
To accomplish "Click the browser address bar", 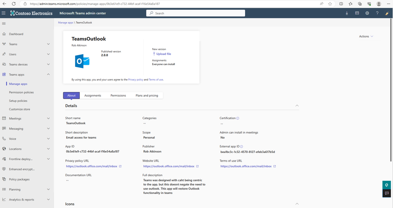I will (170, 4).
